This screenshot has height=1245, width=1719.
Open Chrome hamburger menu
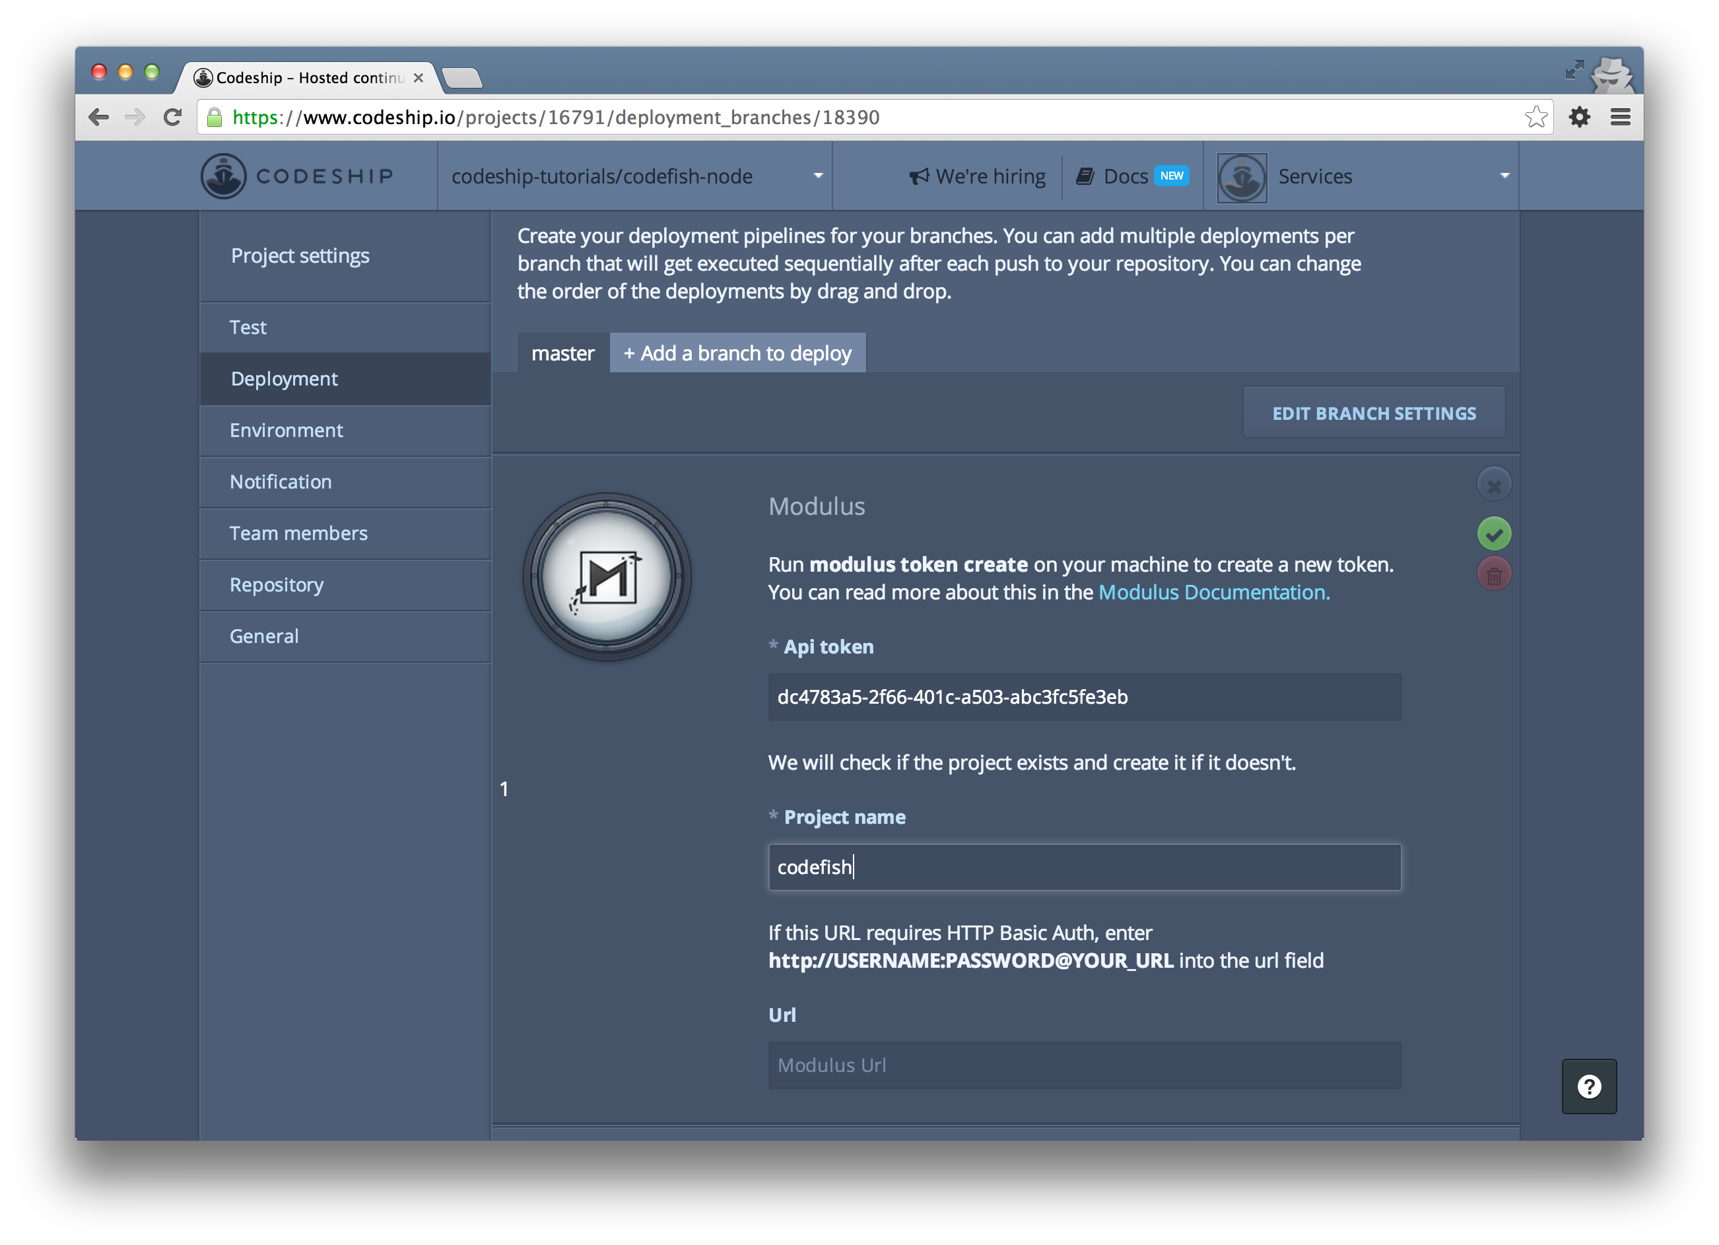(x=1620, y=118)
